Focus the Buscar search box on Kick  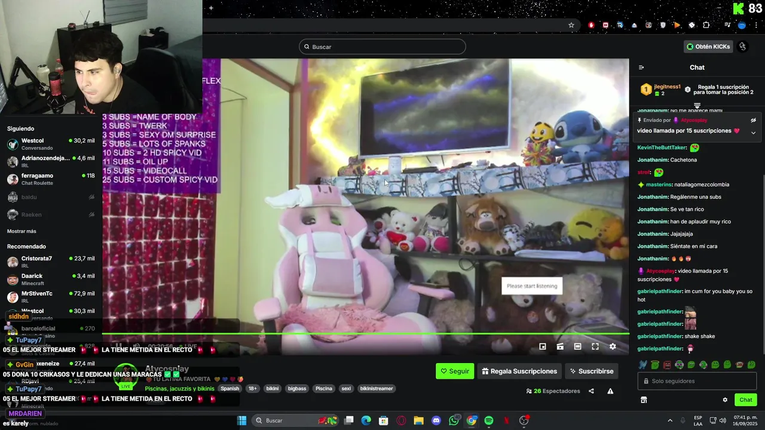click(382, 47)
